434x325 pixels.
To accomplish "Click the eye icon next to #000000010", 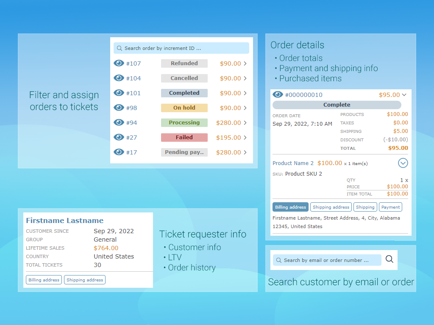I will (278, 95).
